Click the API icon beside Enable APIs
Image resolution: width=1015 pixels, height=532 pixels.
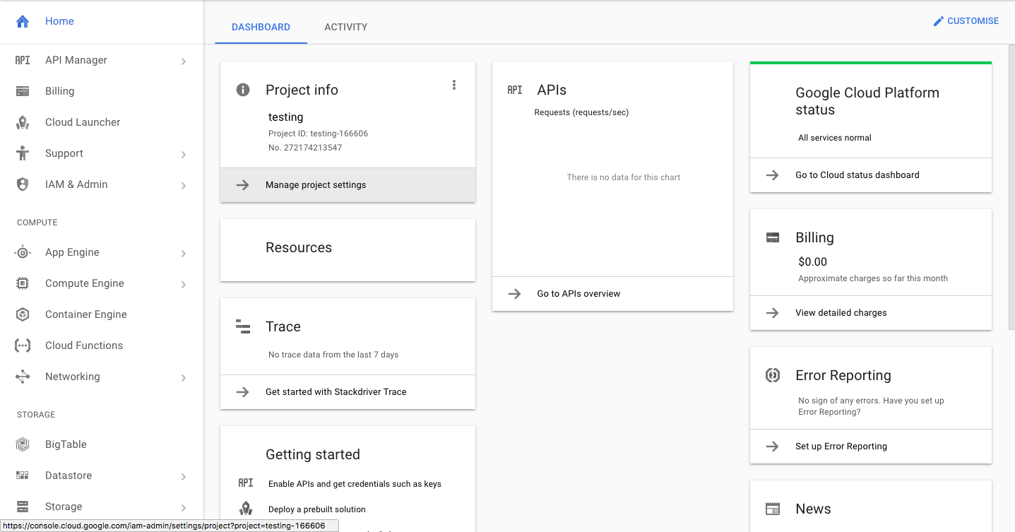pos(245,483)
